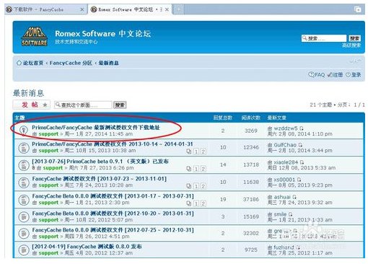Open author support on 7月 27, 2013 post
368x264 pixels.
tap(53, 168)
